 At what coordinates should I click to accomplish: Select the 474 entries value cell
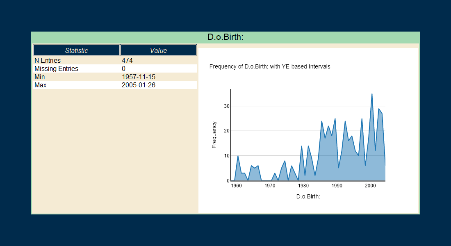point(127,60)
